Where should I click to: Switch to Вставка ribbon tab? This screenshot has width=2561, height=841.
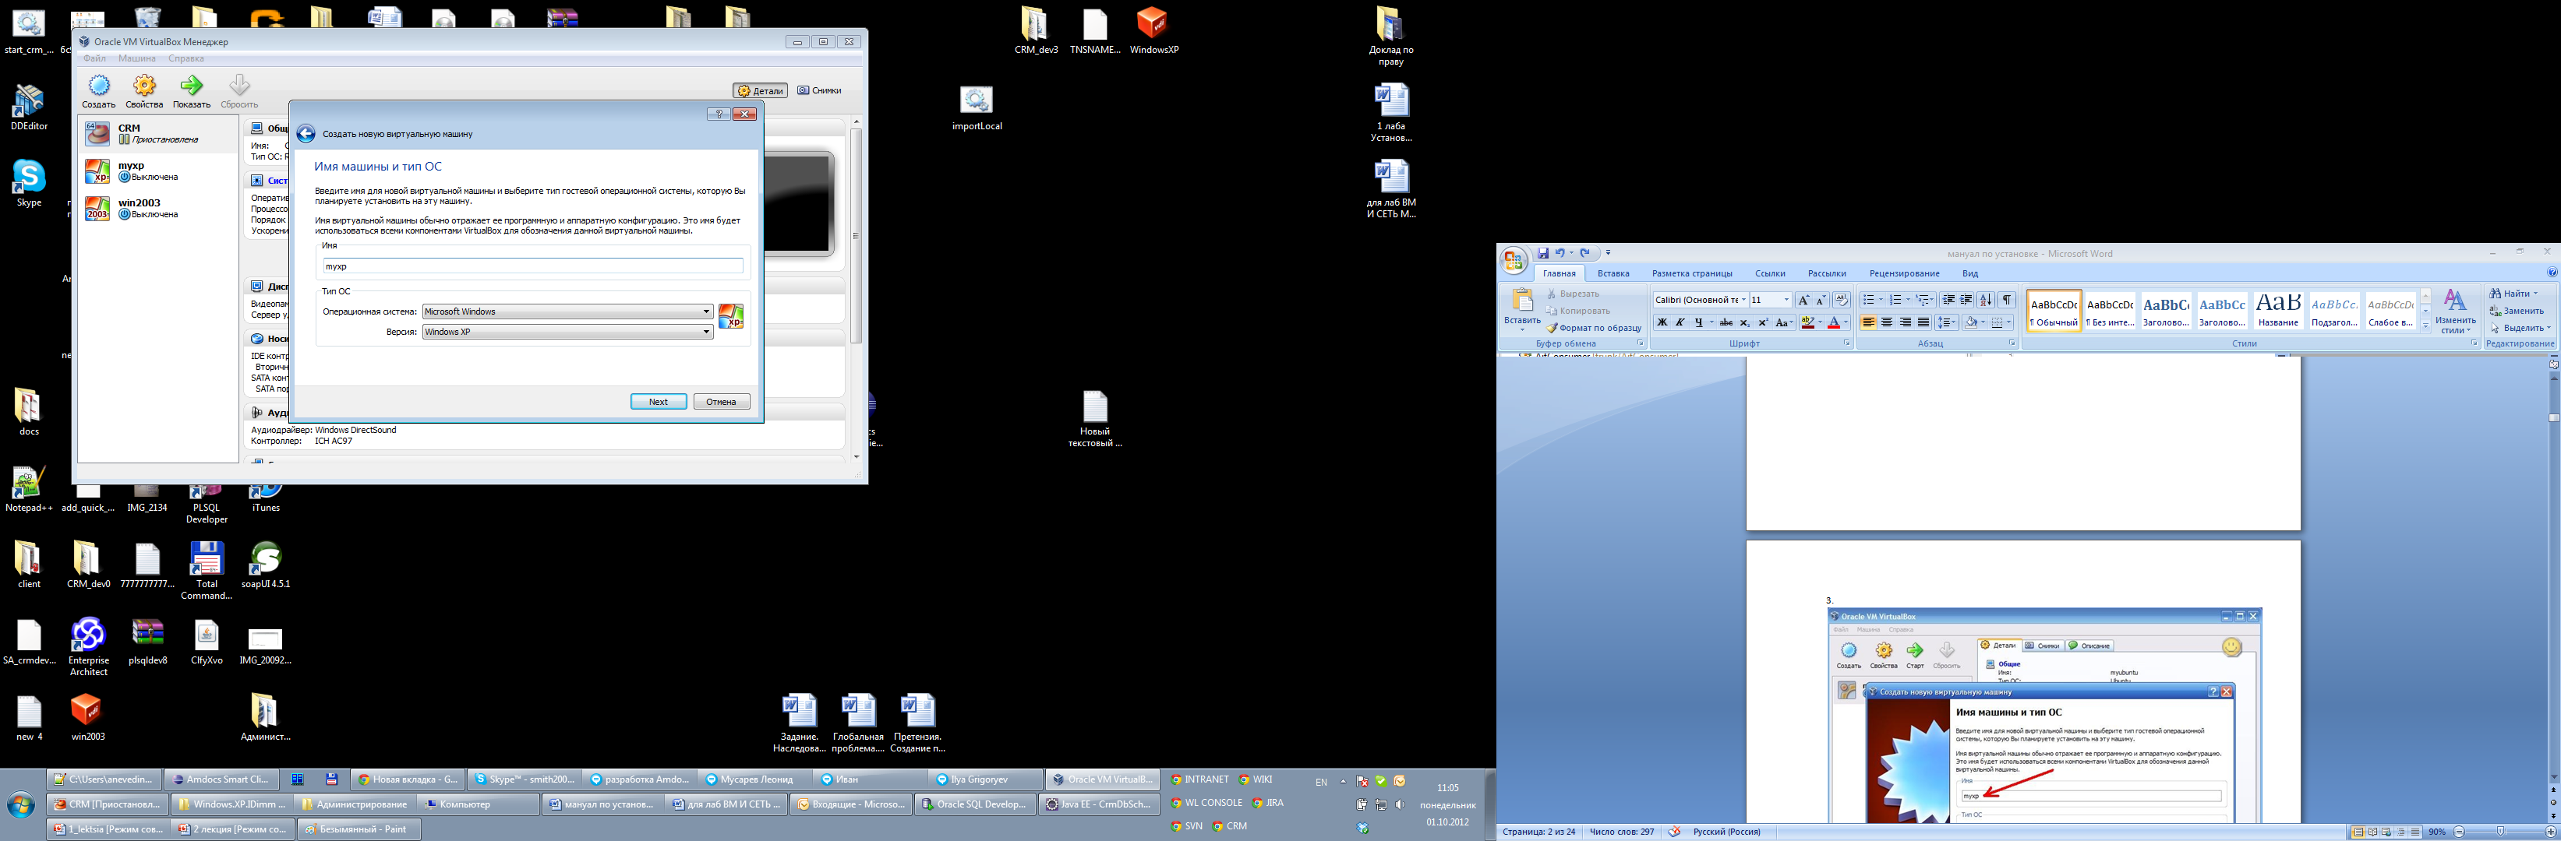(1613, 273)
